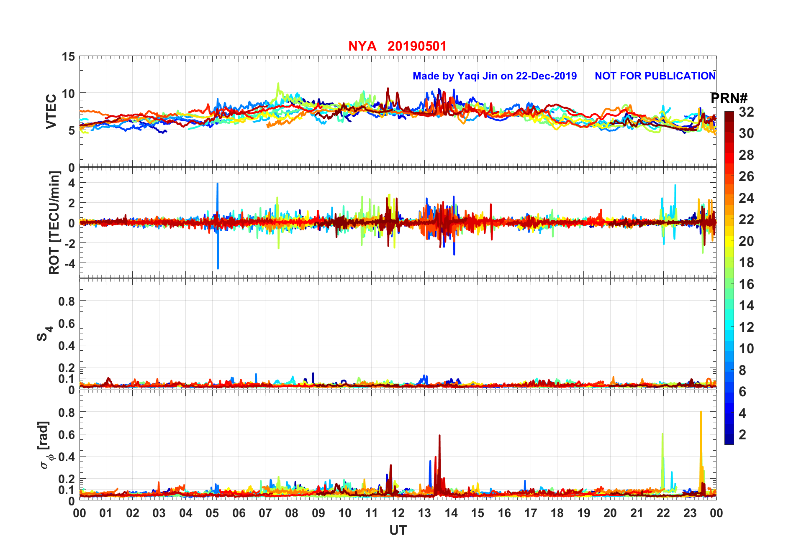This screenshot has width=796, height=556.
Task: Click colorbar tick label '26'
Action: (746, 176)
